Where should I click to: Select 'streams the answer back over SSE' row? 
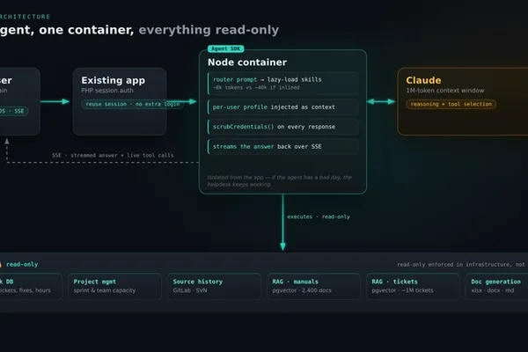tap(282, 147)
